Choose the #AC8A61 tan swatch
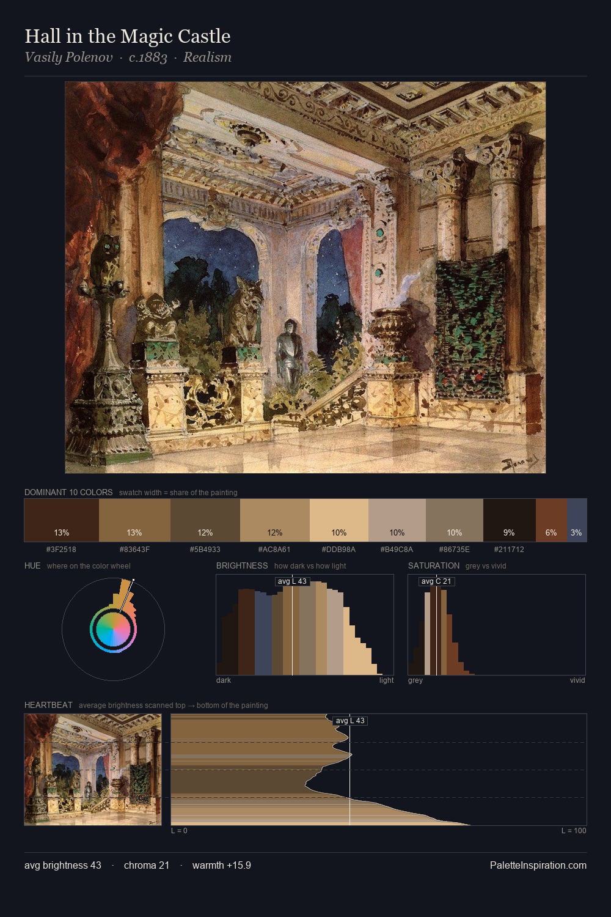This screenshot has height=917, width=611. click(x=275, y=520)
